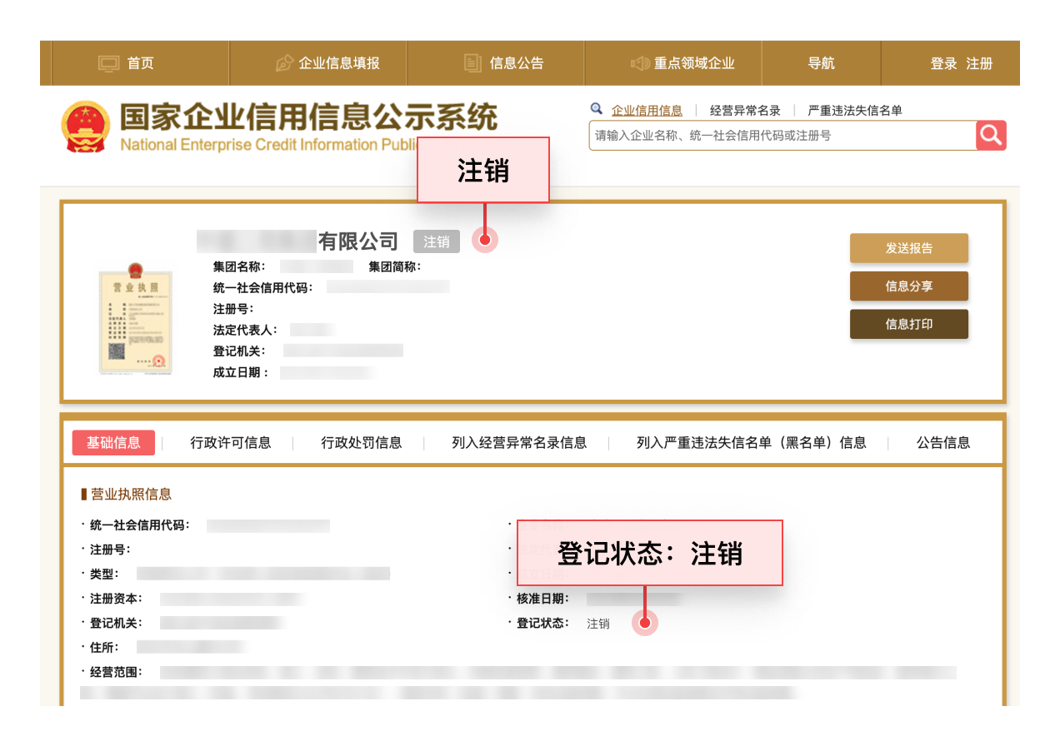Click the small blue magnifier icon
The image size is (1060, 746).
pyautogui.click(x=596, y=109)
